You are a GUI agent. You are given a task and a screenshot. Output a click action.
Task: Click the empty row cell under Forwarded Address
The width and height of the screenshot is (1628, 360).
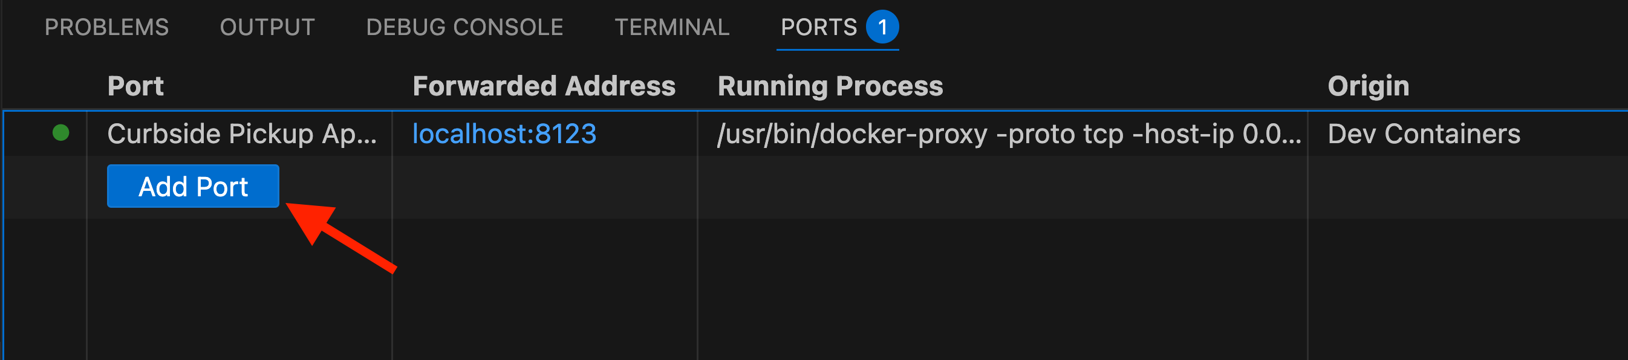[544, 187]
